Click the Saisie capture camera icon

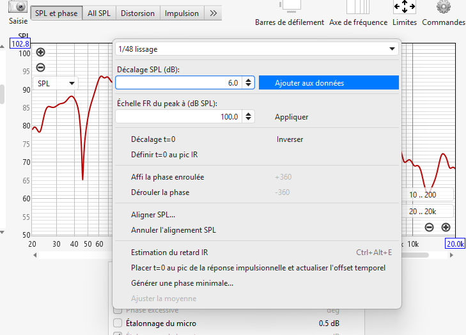[19, 6]
